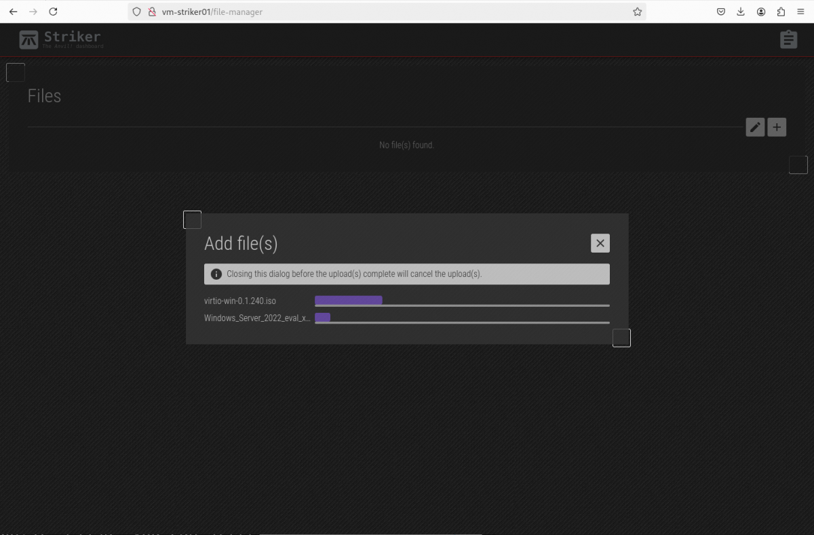Click the info icon in upload warning

tap(216, 274)
